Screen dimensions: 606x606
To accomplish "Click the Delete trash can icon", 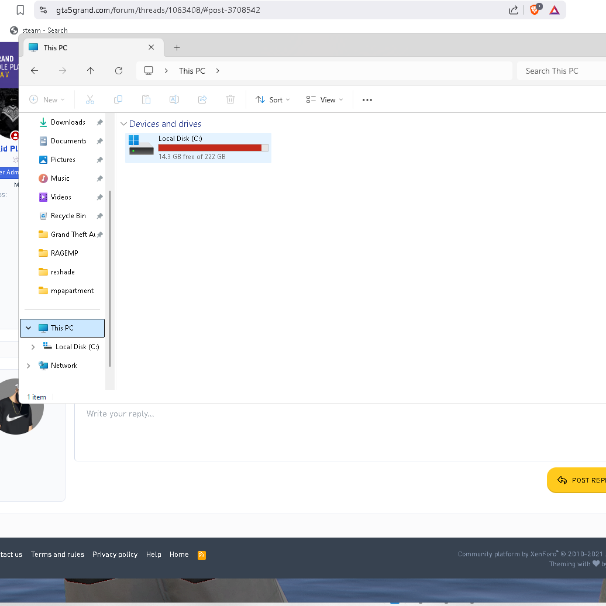I will [x=230, y=100].
